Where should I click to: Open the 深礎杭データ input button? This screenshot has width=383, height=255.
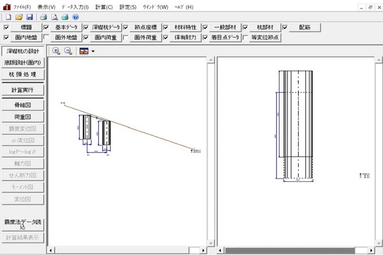(106, 27)
